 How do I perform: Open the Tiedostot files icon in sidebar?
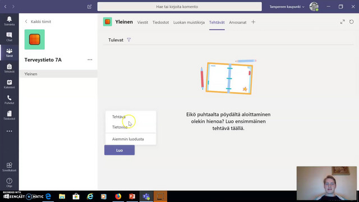(x=9, y=116)
